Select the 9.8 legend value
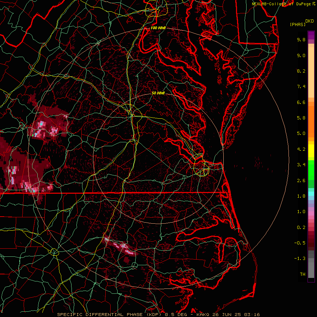Image resolution: width=317 pixels, height=317 pixels. pos(301,39)
